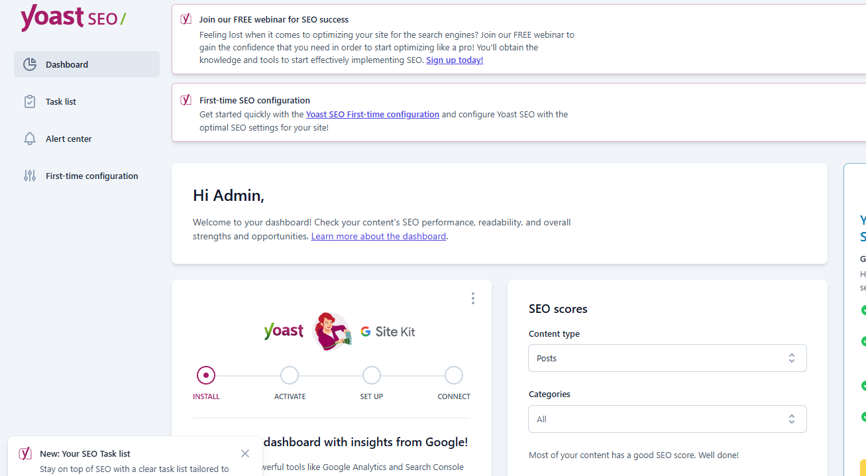This screenshot has width=866, height=476.
Task: Click the Dashboard pie chart icon
Action: 30,64
